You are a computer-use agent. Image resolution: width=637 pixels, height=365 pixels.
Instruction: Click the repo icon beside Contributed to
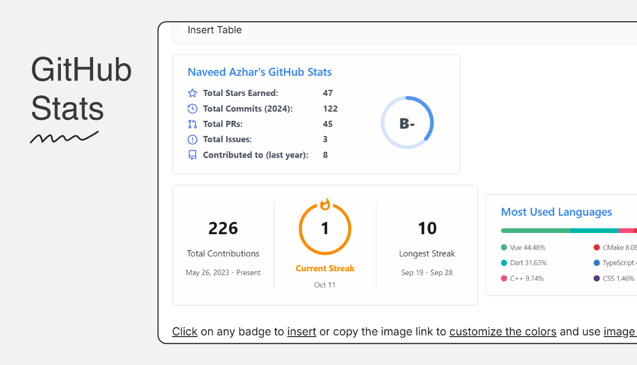pyautogui.click(x=192, y=155)
